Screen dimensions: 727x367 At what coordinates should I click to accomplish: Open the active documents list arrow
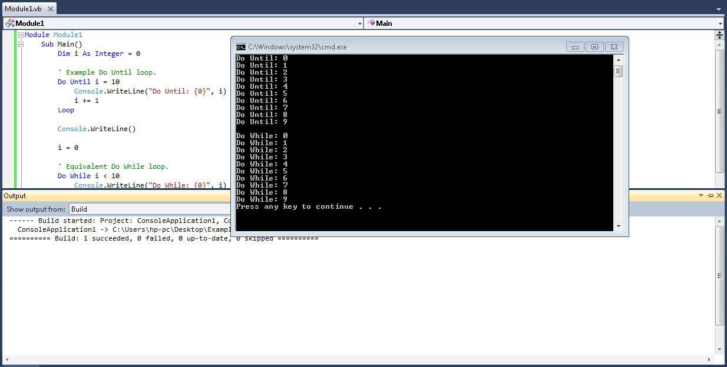718,9
